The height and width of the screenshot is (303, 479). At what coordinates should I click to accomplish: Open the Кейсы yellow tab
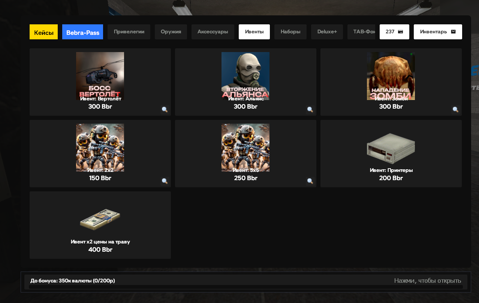[x=43, y=32]
